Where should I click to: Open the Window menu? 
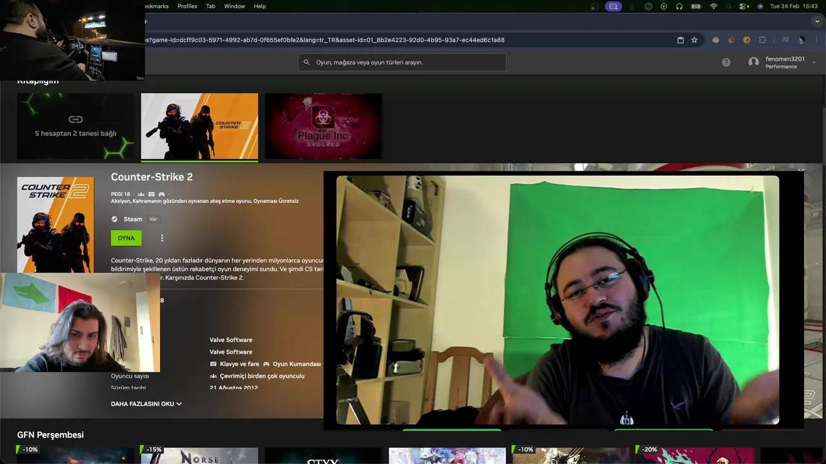pyautogui.click(x=234, y=6)
